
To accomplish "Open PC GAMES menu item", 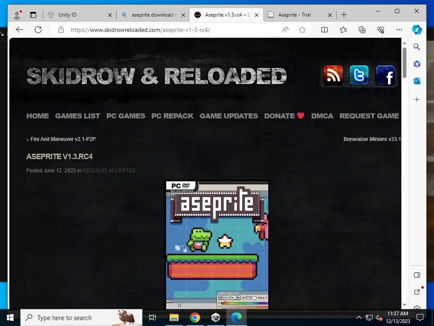I will 125,116.
